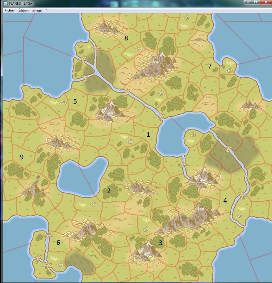
Task: Click the large central lake next to region 1
Action: [176, 133]
